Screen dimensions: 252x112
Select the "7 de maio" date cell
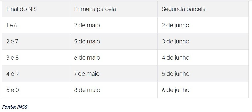click(87, 74)
